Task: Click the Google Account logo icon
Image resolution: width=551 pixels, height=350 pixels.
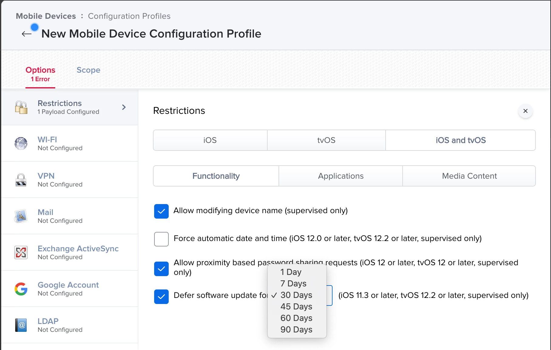Action: pyautogui.click(x=21, y=289)
